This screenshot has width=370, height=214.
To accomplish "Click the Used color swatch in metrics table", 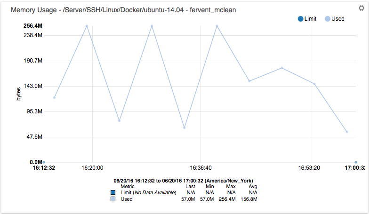I will coord(113,199).
